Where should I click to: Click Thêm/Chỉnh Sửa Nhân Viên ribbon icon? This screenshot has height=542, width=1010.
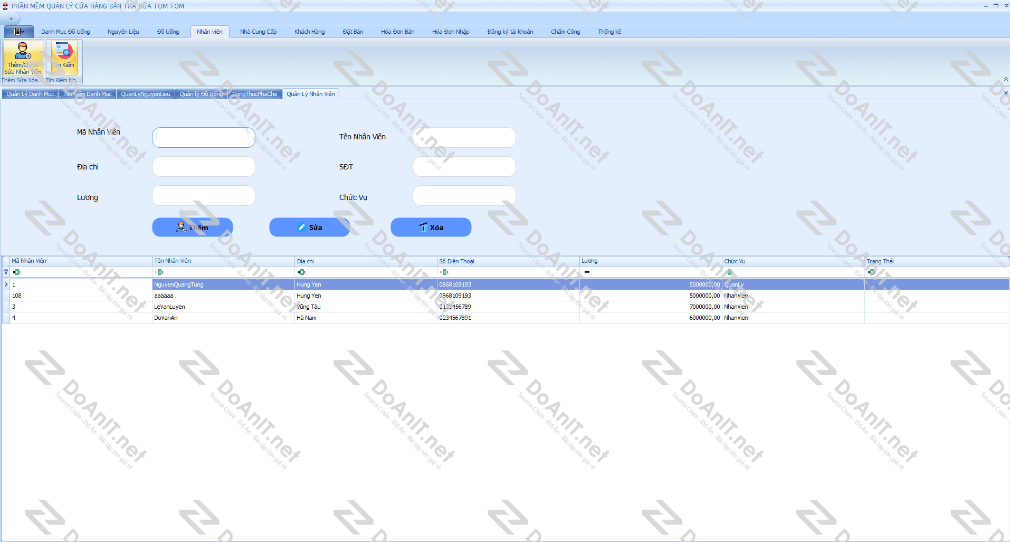[23, 58]
